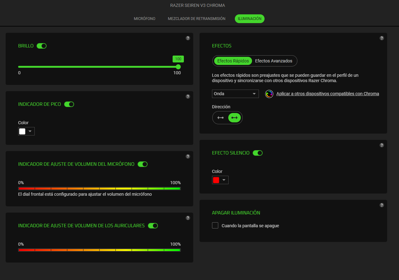Switch to the Micrófono tab

pos(144,19)
